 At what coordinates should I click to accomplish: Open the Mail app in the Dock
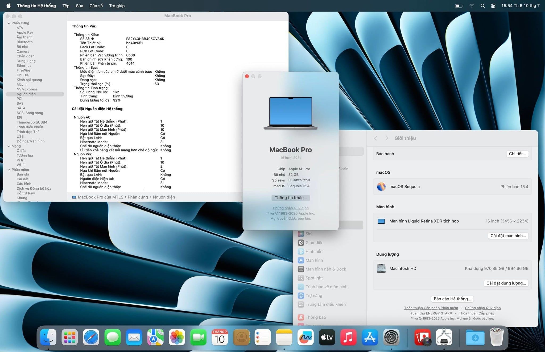134,337
